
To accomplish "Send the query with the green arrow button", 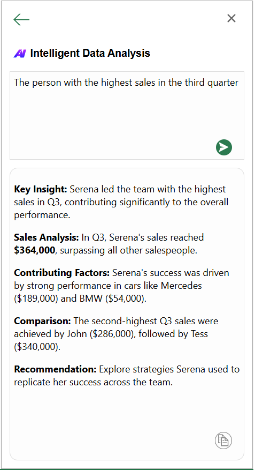I will tap(224, 147).
